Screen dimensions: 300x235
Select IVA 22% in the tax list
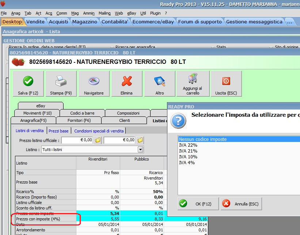[188, 145]
